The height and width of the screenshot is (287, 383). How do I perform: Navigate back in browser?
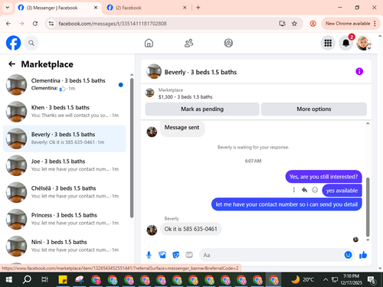[8, 24]
